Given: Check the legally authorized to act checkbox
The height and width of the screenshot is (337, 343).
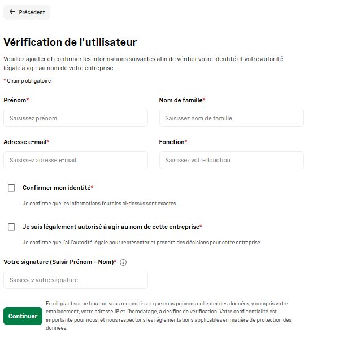Looking at the screenshot, I should coord(11,227).
